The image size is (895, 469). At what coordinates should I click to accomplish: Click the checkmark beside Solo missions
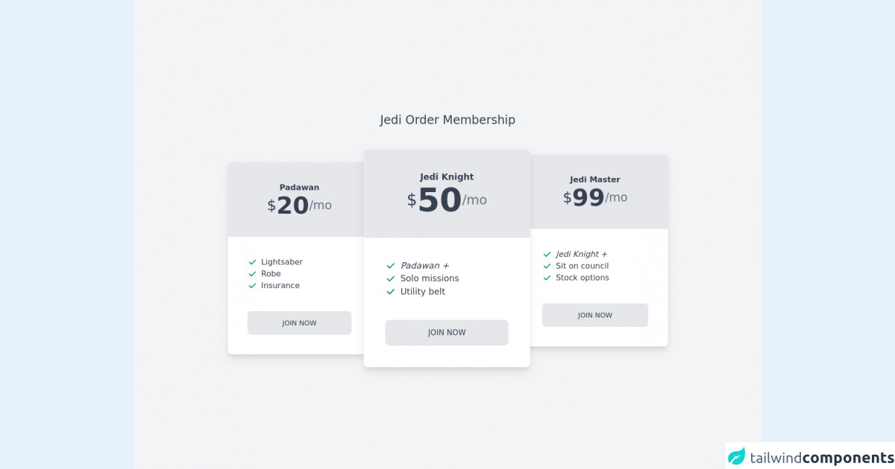(x=391, y=278)
